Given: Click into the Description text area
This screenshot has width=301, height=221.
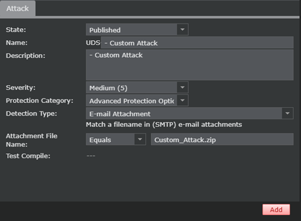Looking at the screenshot, I should (189, 65).
